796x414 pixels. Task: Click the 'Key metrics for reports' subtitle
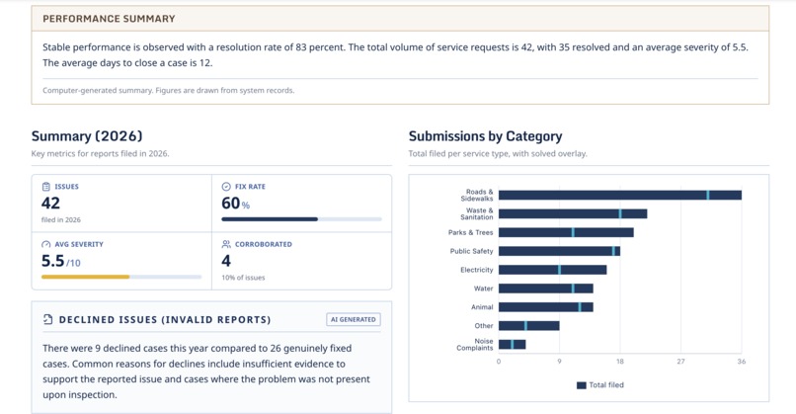click(100, 153)
